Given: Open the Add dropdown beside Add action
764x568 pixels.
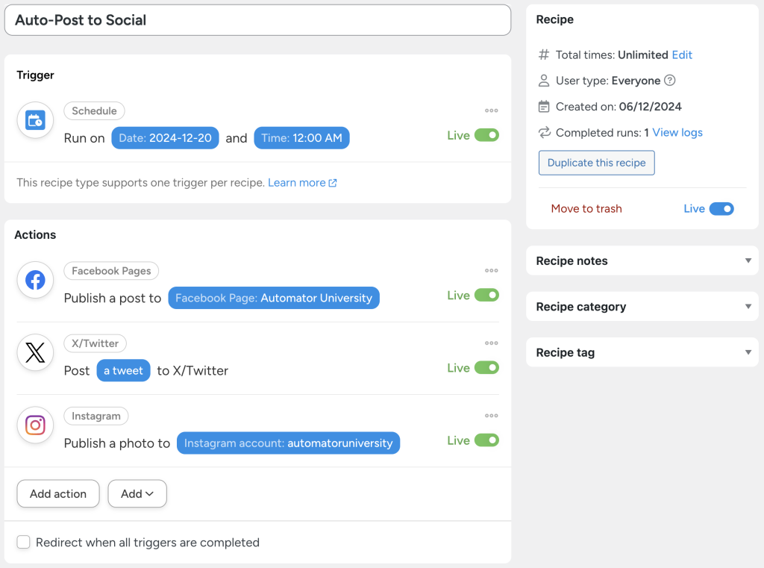Looking at the screenshot, I should [x=137, y=493].
